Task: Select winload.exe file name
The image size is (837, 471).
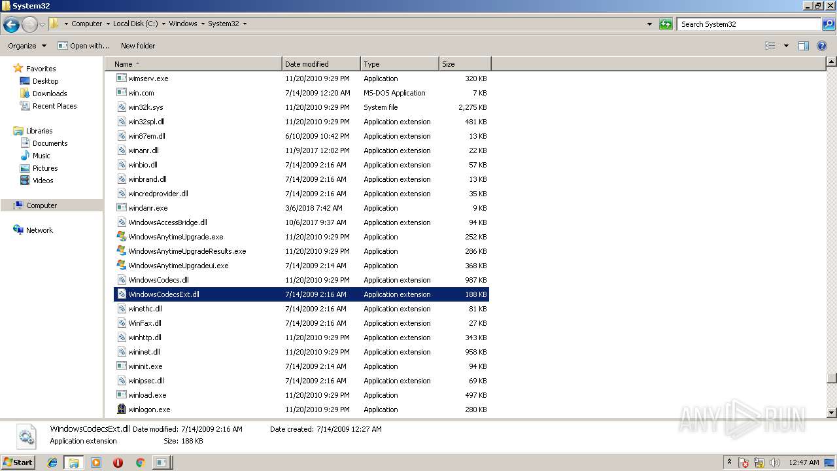Action: 147,395
